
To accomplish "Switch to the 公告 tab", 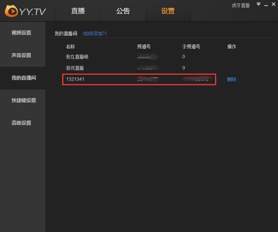I will [x=123, y=11].
